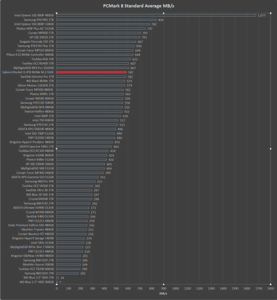Select the 539 data value label

[x=125, y=116]
